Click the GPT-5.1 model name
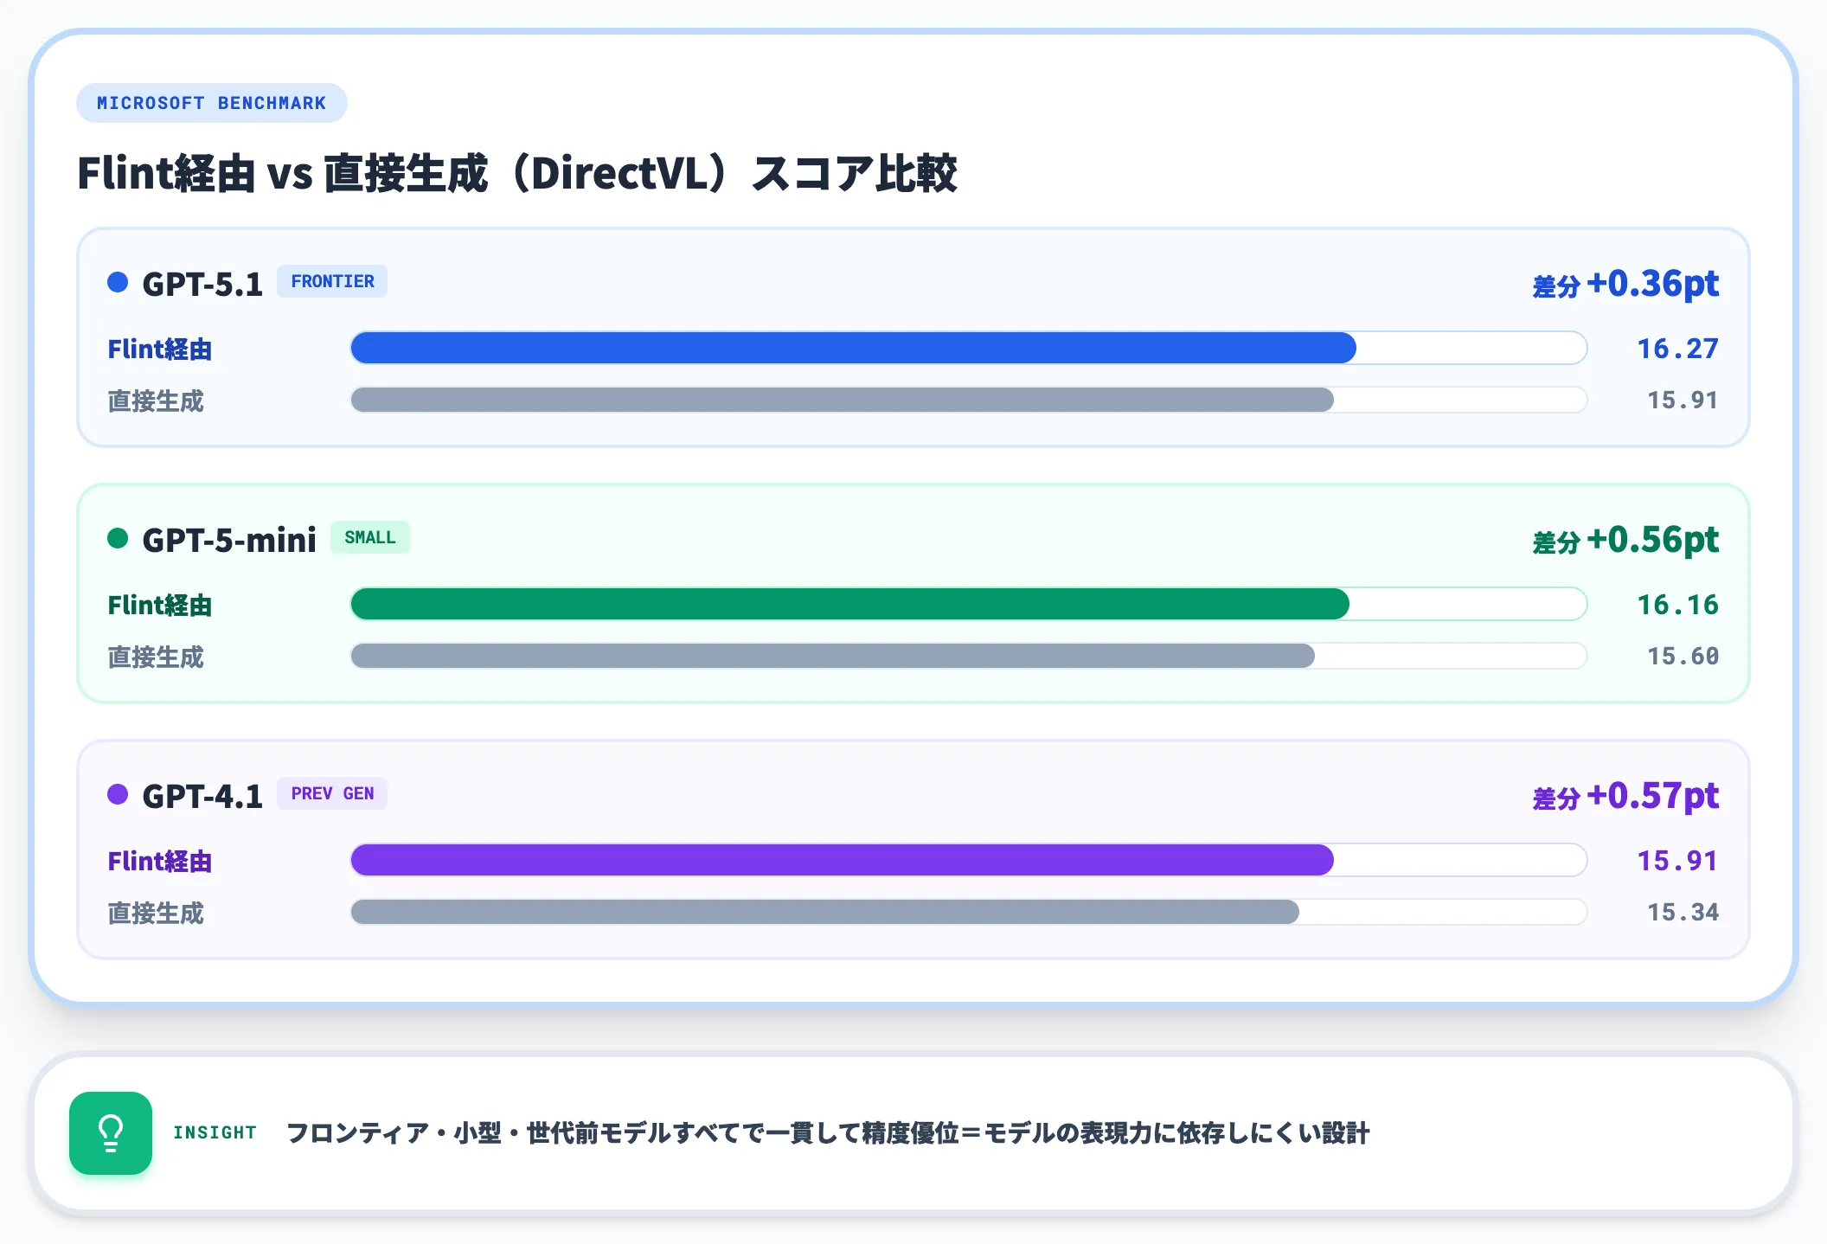This screenshot has width=1827, height=1244. click(x=202, y=284)
